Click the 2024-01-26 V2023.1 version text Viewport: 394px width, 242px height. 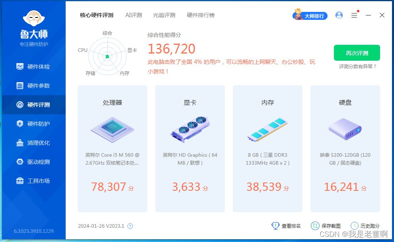pyautogui.click(x=101, y=226)
